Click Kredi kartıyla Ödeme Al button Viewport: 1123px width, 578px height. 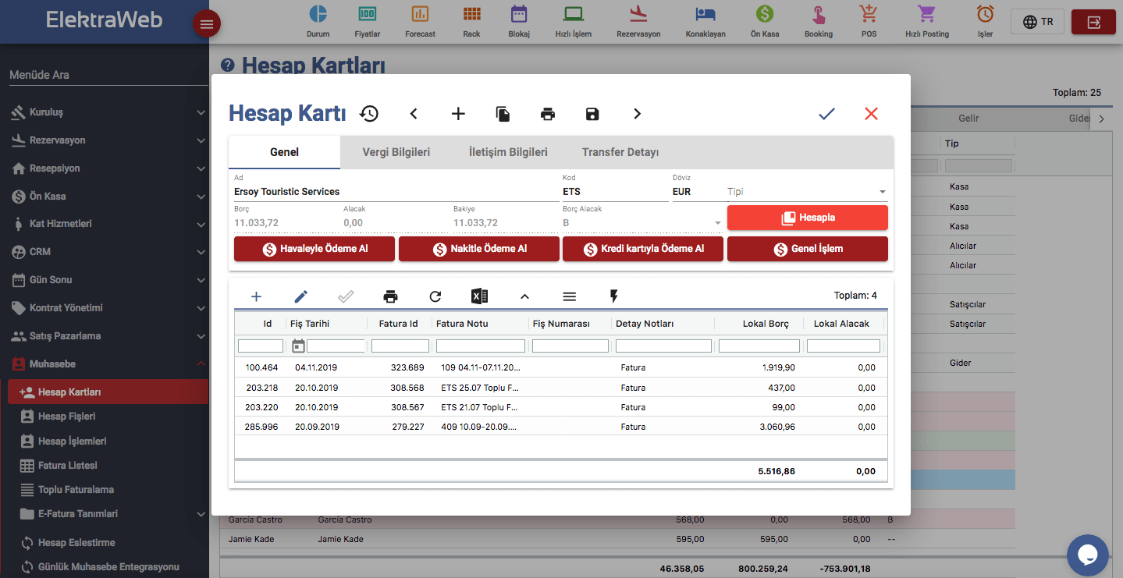(x=643, y=249)
